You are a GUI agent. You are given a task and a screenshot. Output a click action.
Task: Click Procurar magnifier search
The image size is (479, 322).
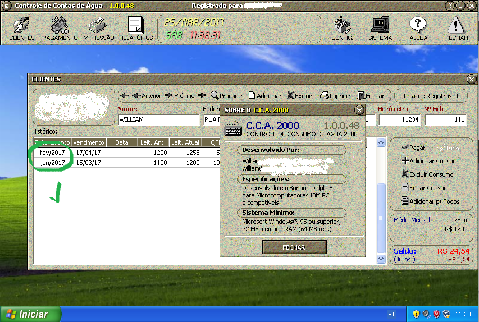coord(226,95)
